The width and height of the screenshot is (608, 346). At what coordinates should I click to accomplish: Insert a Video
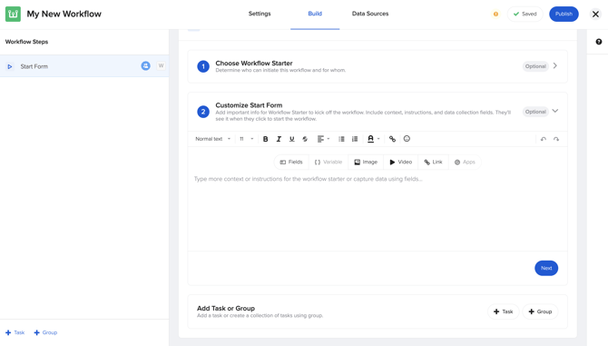click(x=400, y=163)
